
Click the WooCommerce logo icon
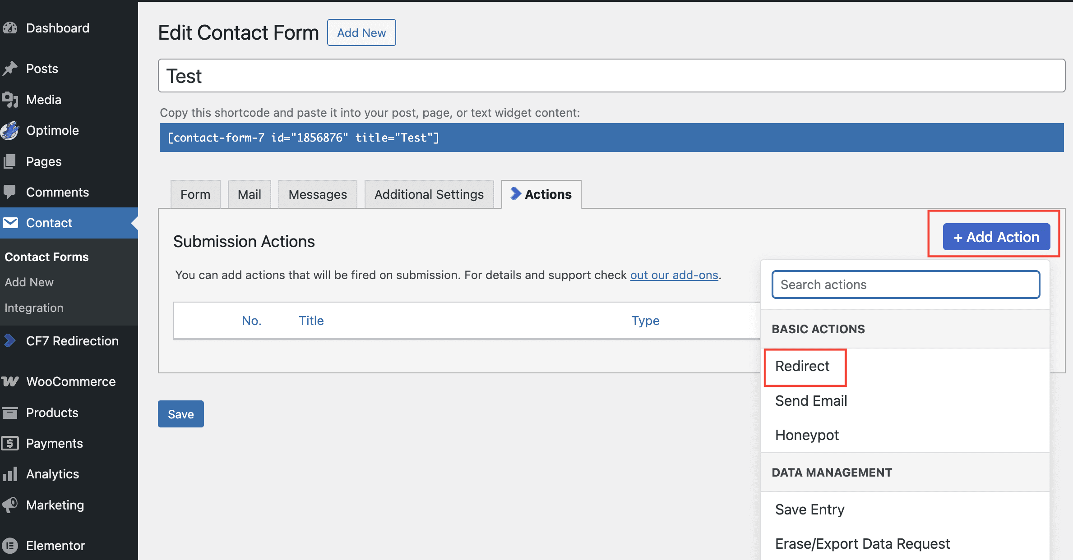click(x=10, y=381)
